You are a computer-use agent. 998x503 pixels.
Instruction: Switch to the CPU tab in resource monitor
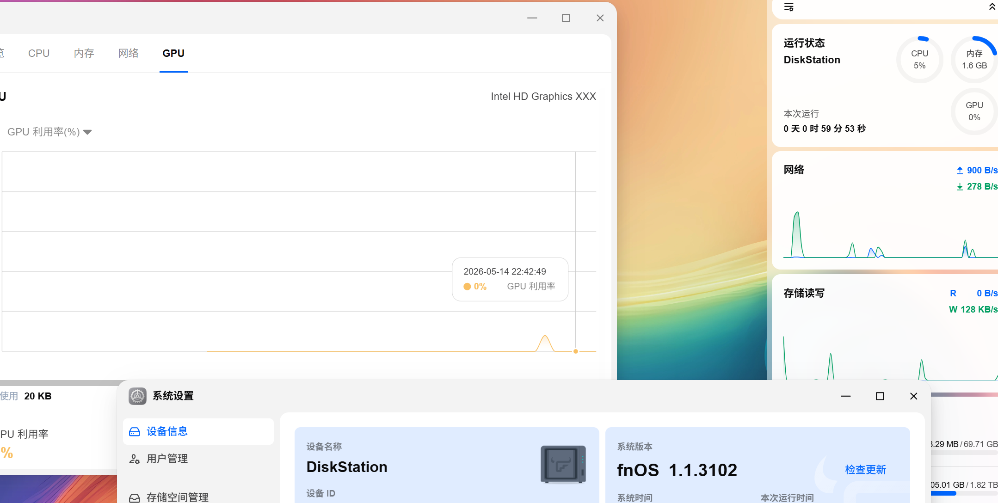pyautogui.click(x=39, y=53)
